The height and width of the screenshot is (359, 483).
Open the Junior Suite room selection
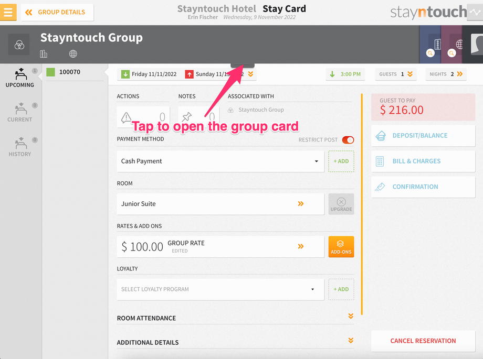pos(220,204)
